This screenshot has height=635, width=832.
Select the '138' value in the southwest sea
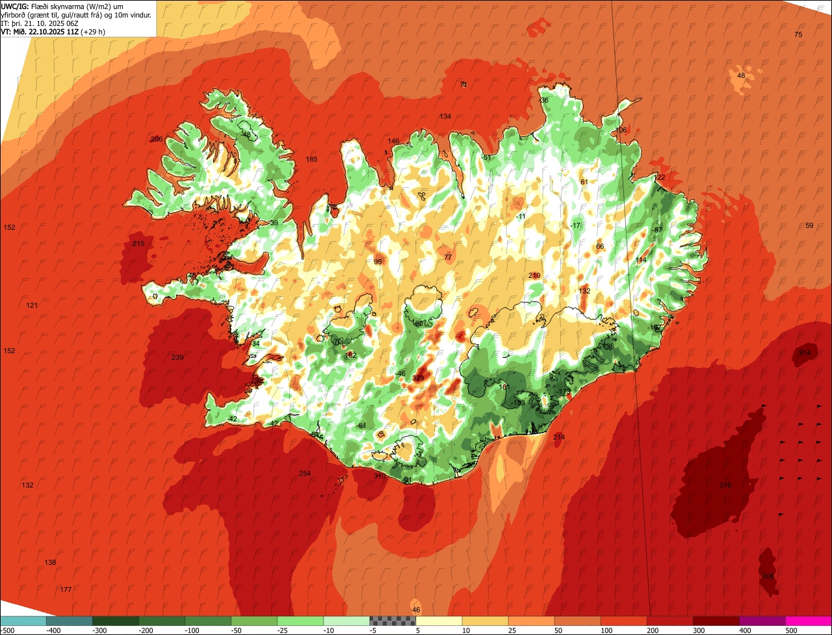point(50,562)
